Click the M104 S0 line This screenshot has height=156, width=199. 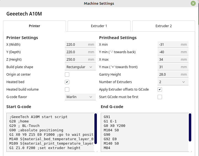click(x=111, y=130)
